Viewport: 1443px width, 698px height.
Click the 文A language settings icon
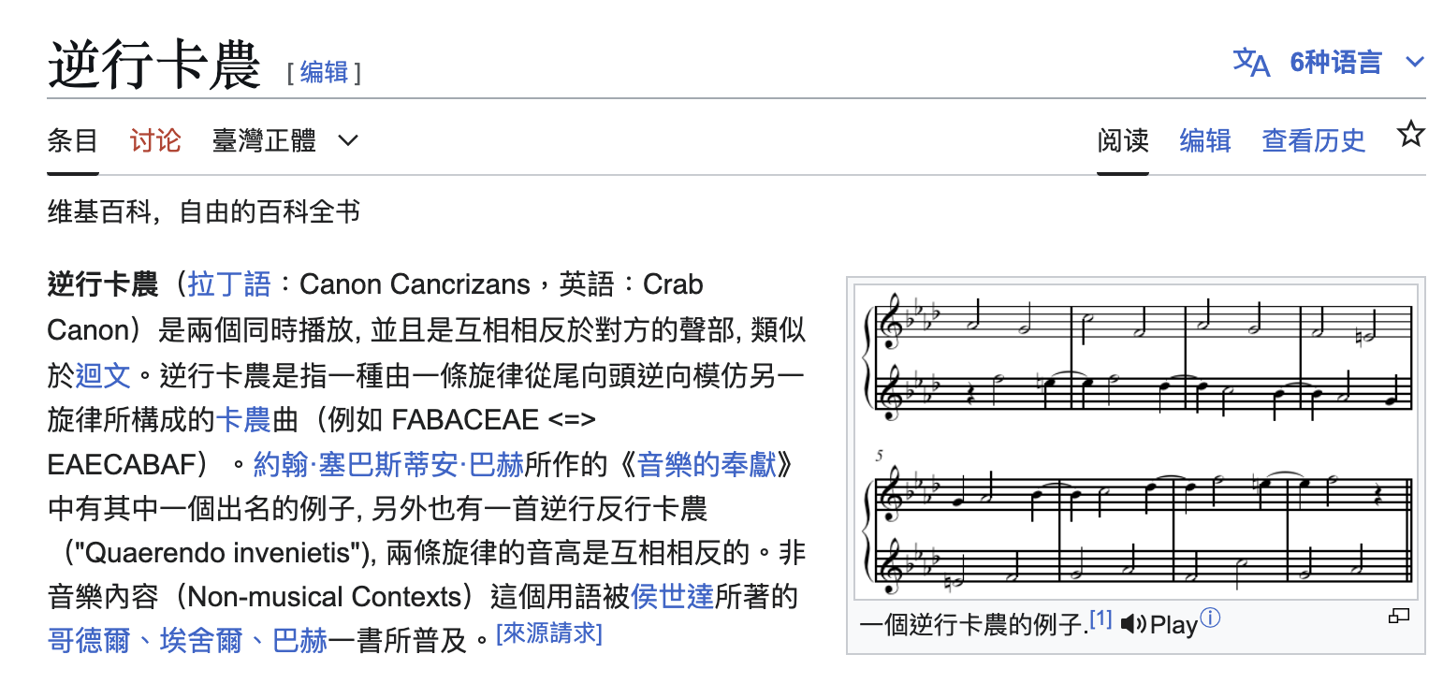pos(1251,60)
